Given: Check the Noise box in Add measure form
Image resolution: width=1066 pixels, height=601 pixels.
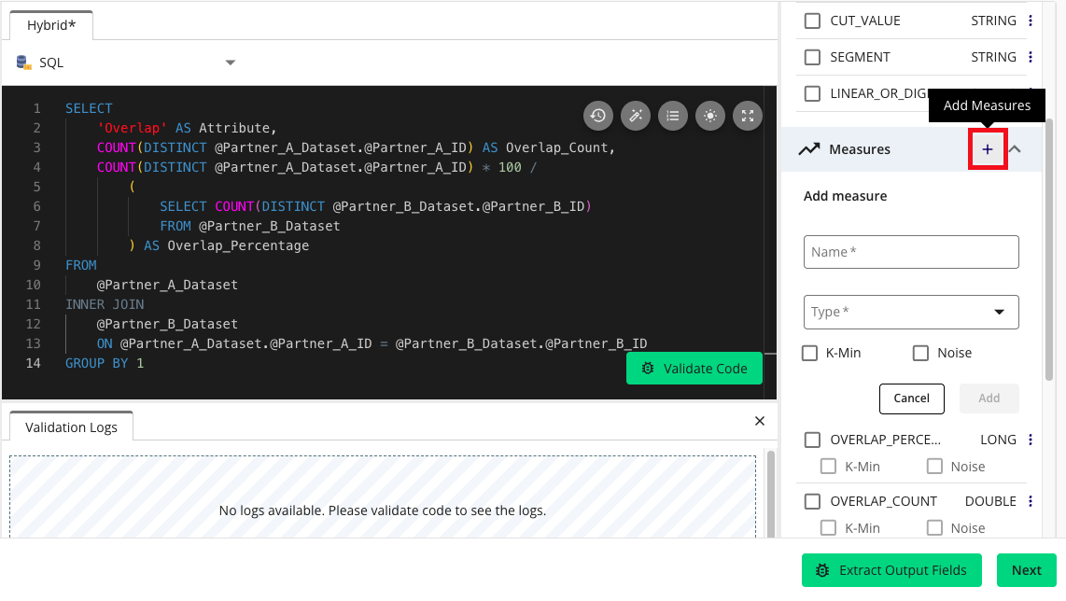Looking at the screenshot, I should pos(920,353).
